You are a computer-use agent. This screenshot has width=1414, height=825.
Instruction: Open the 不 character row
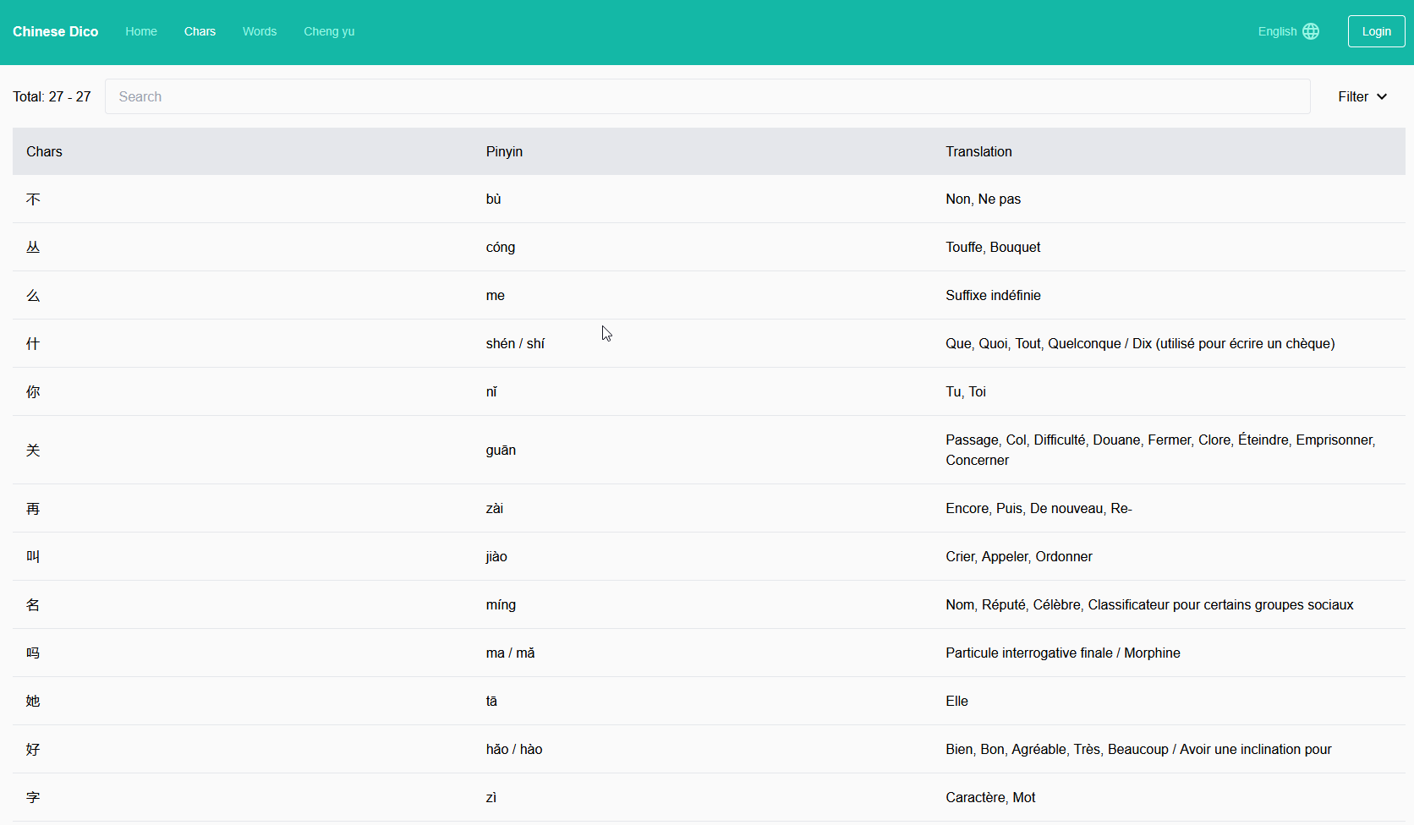click(x=33, y=199)
